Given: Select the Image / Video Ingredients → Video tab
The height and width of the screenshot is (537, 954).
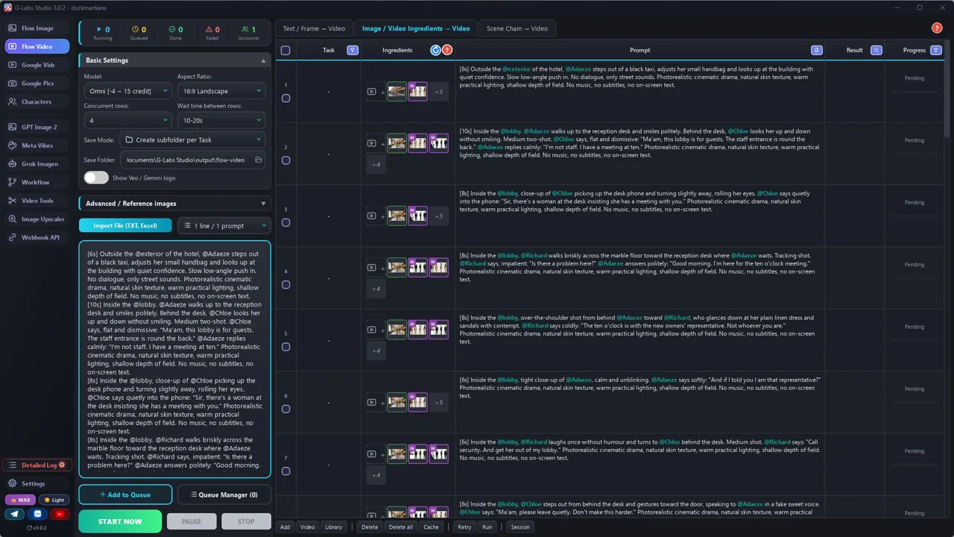Looking at the screenshot, I should point(416,28).
